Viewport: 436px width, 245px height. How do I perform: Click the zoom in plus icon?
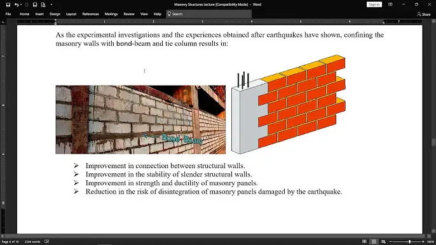pos(423,242)
